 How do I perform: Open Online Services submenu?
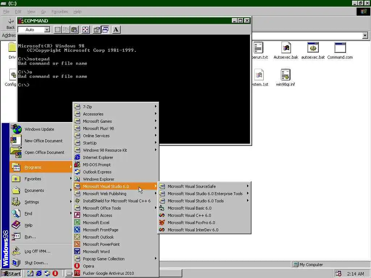pyautogui.click(x=116, y=136)
